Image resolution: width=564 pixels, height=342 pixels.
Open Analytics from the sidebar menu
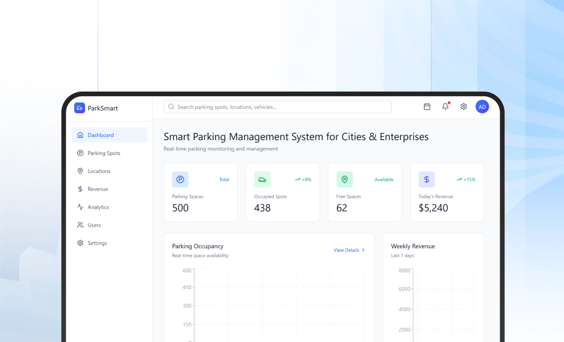(x=98, y=207)
